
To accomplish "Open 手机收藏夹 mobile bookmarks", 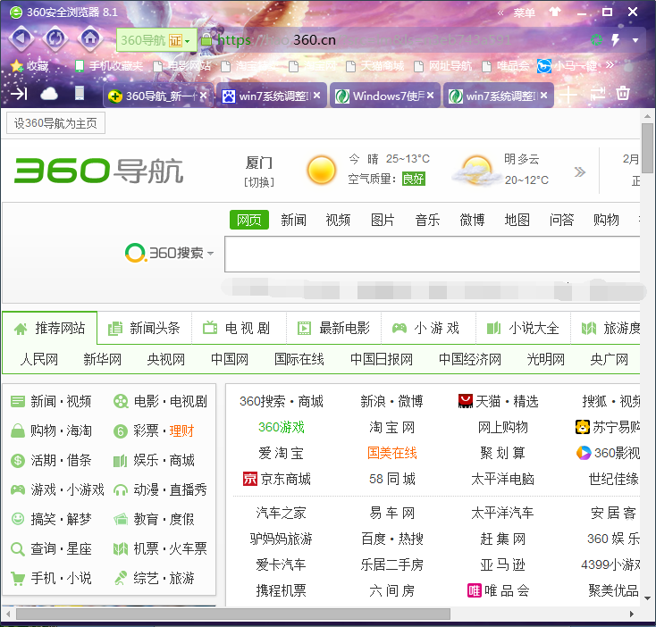I will coord(109,66).
